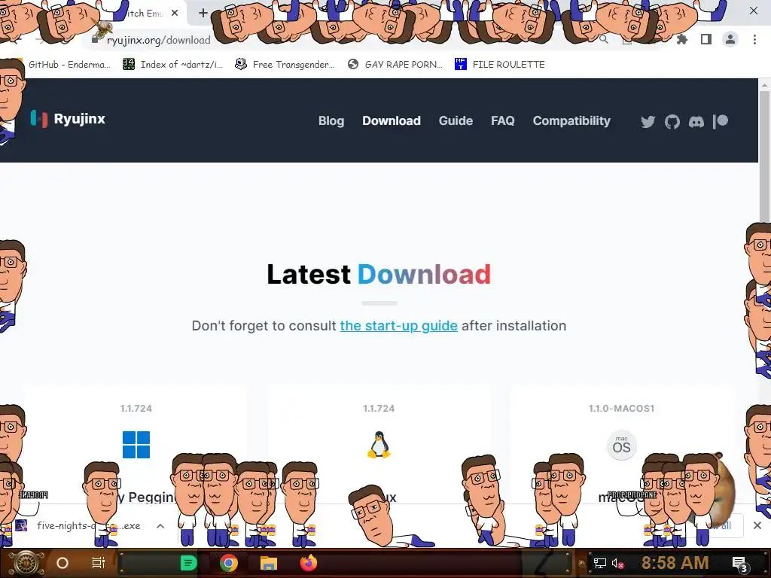771x578 pixels.
Task: Open the FILE ROULETTE bookmark
Action: pos(500,65)
